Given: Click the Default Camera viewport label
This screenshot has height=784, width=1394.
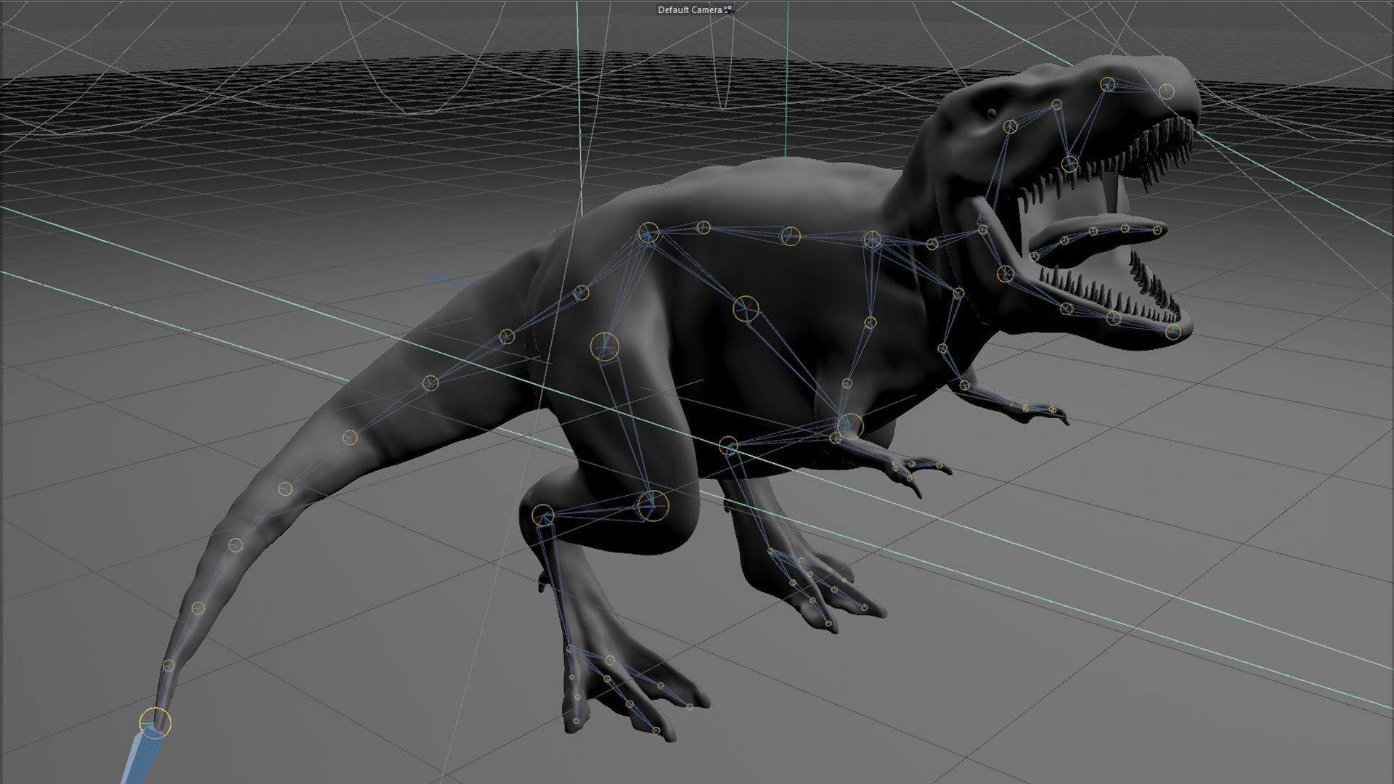Looking at the screenshot, I should [x=690, y=9].
